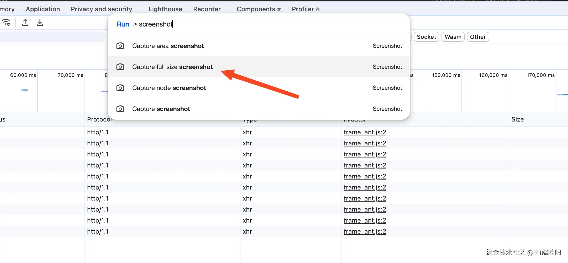The image size is (568, 263).
Task: Toggle the Wasm request type filter
Action: point(453,37)
